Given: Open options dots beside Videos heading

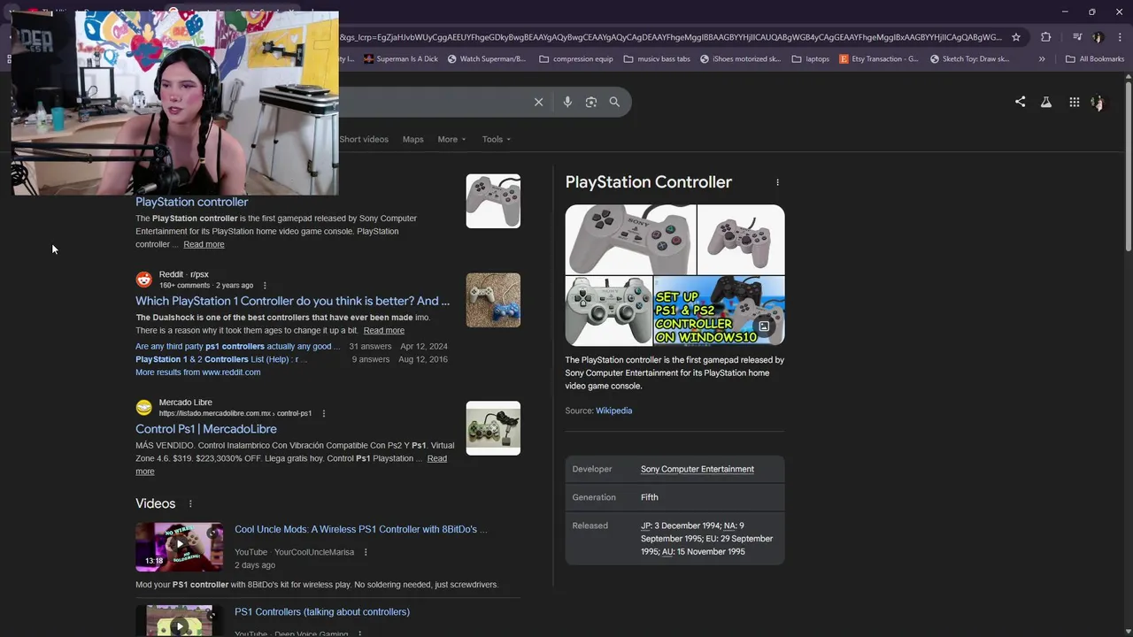Looking at the screenshot, I should pos(189,503).
